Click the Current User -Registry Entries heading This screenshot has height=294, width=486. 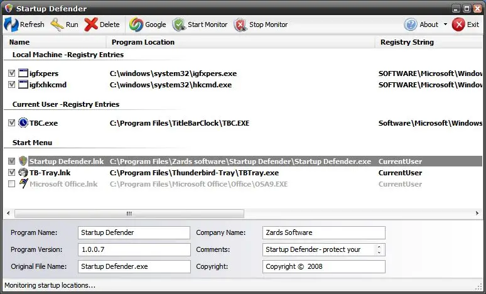tap(66, 104)
